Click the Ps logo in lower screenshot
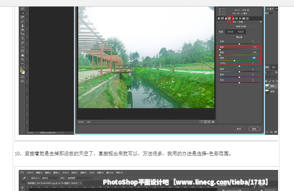Screen dimensions: 294x191 click(22, 172)
